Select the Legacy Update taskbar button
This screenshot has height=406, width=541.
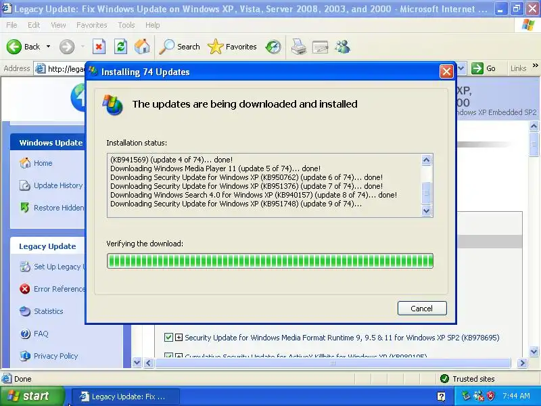126,397
